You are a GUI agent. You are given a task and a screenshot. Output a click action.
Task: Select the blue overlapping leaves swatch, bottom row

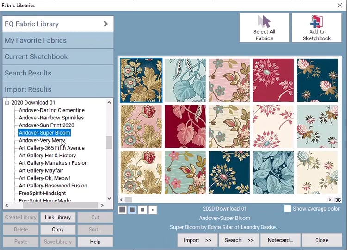273,173
